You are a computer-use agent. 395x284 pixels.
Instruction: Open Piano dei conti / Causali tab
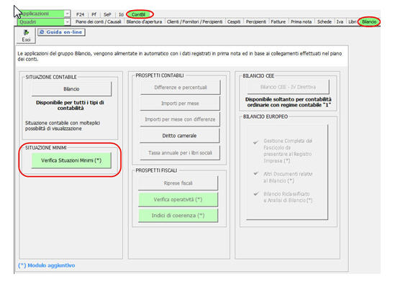[99, 22]
